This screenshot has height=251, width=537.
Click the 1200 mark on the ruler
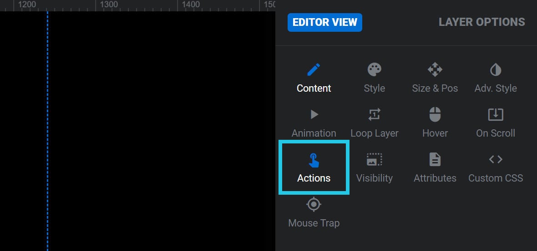[x=27, y=5]
